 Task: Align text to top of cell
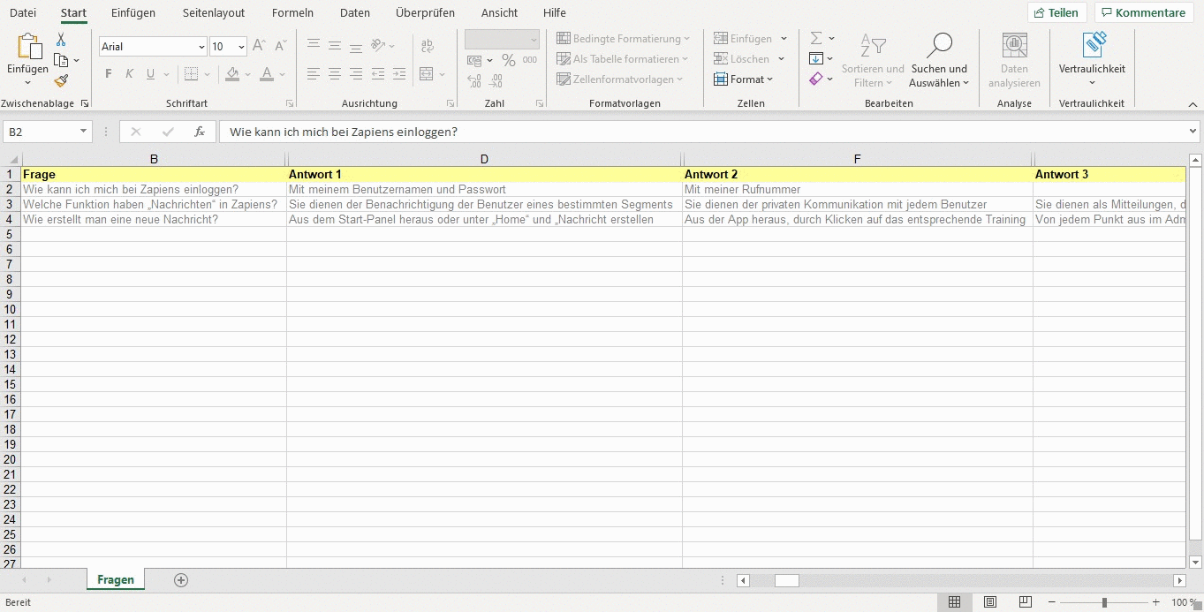(x=314, y=45)
